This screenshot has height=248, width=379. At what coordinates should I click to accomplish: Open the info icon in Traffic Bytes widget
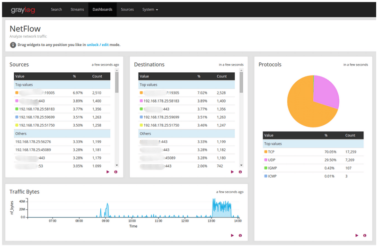pos(240,235)
